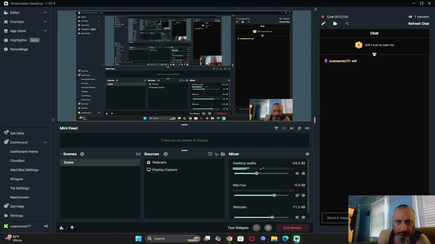Open the notifications bell icon
435x244 pixels.
[x=72, y=228]
